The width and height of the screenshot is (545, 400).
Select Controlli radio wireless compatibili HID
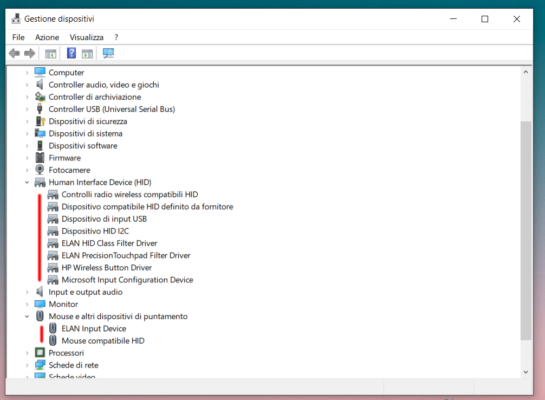coord(129,195)
